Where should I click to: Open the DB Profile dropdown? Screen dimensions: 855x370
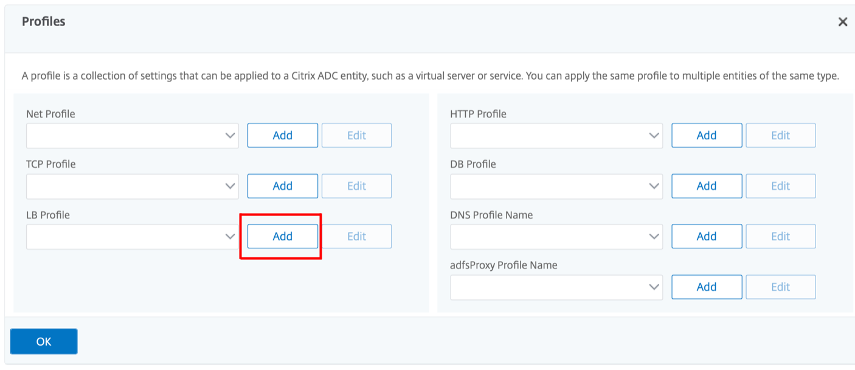(556, 186)
